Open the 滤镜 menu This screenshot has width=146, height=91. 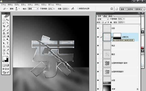point(37,5)
